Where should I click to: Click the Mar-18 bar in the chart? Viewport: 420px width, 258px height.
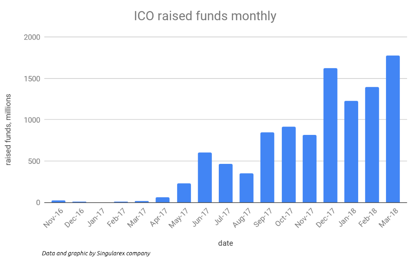[393, 129]
